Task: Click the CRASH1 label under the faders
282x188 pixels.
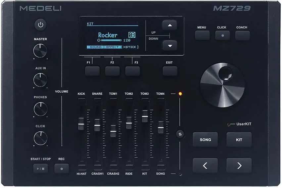Action: [x=97, y=174]
